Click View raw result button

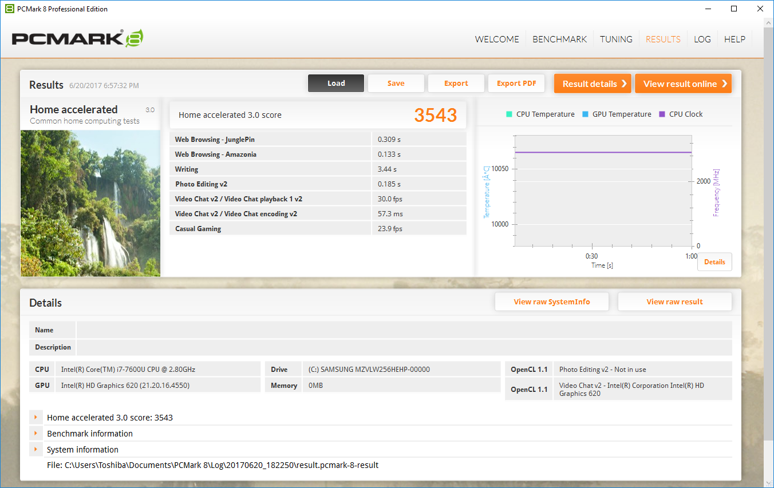(x=675, y=301)
